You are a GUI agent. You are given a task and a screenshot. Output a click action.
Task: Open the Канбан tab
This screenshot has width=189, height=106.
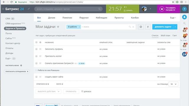(135, 18)
